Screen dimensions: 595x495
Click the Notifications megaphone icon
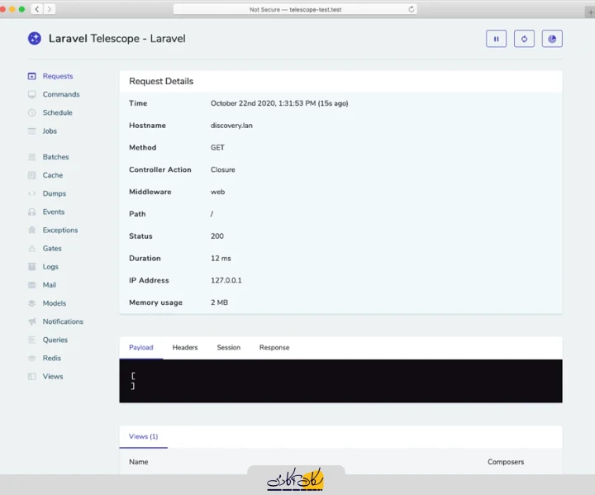click(32, 321)
